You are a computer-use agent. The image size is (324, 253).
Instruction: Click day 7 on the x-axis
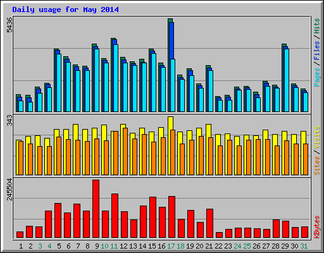pos(78,246)
